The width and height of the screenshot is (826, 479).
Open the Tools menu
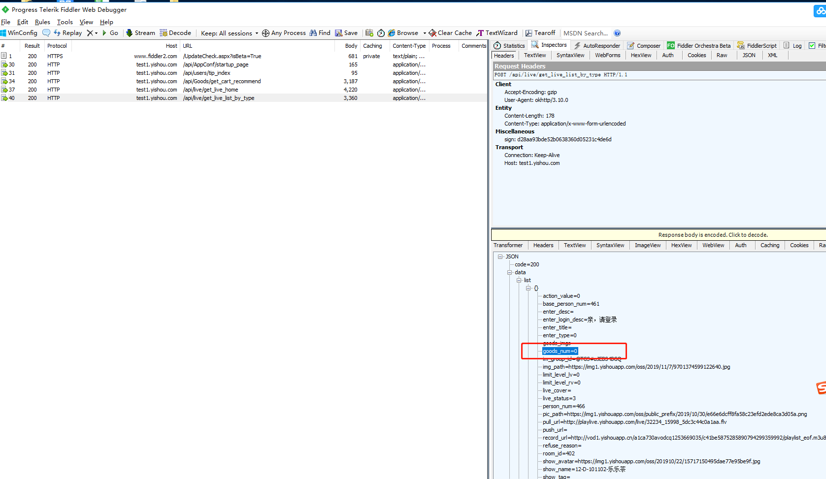pyautogui.click(x=65, y=22)
